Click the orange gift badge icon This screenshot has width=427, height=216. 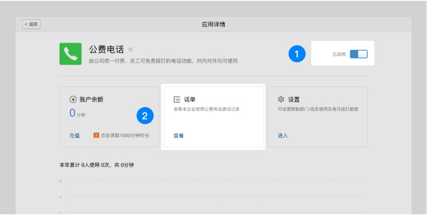pos(96,135)
